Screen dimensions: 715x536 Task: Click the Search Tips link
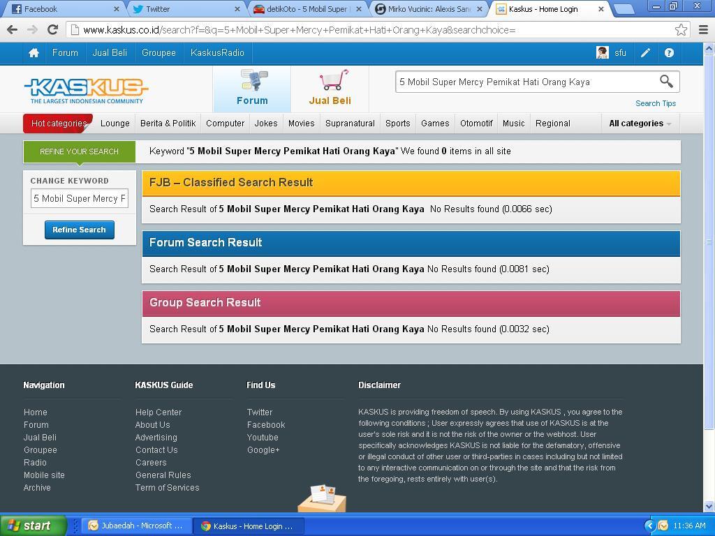[x=656, y=103]
